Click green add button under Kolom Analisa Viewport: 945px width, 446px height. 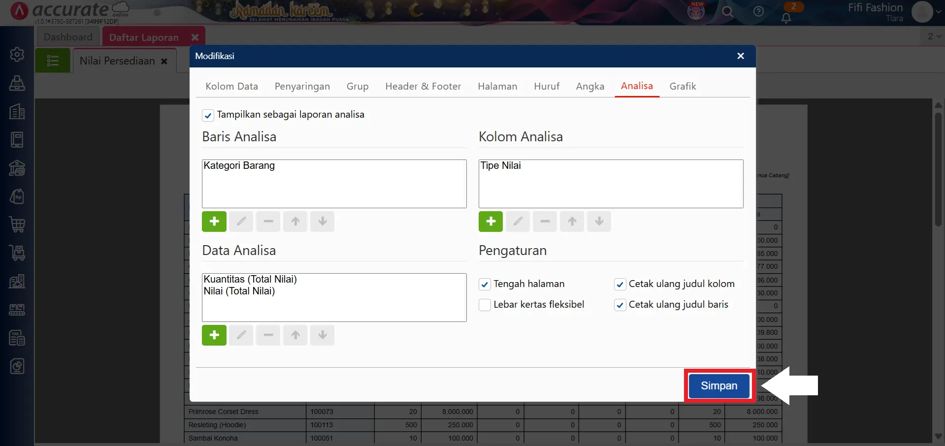coord(490,222)
